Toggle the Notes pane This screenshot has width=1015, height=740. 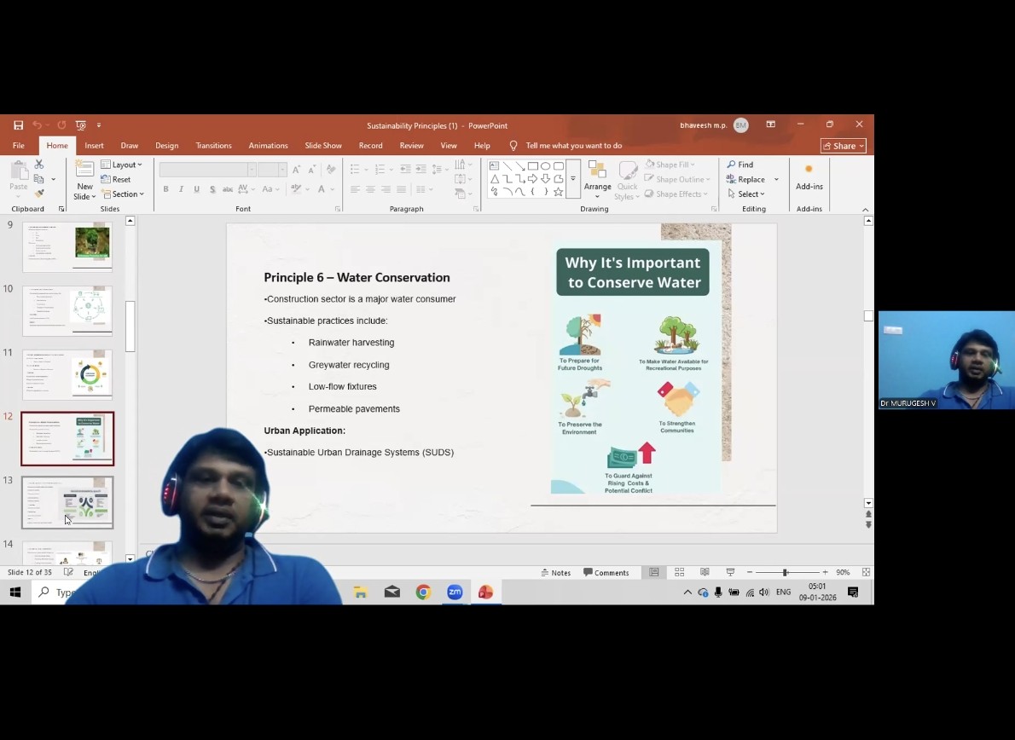555,573
